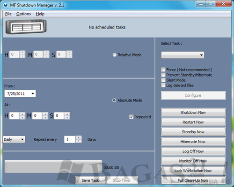Decrease Absolute Mode seconds with down arrow
The image size is (234, 187).
pyautogui.click(x=67, y=117)
